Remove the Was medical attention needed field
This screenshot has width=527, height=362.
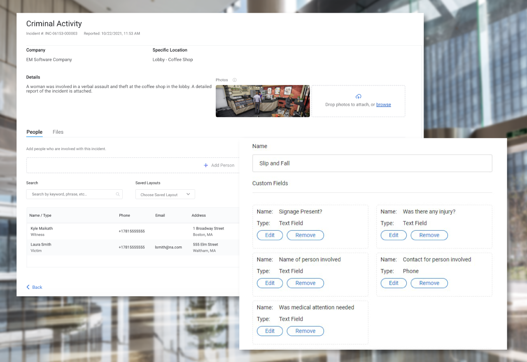tap(305, 331)
